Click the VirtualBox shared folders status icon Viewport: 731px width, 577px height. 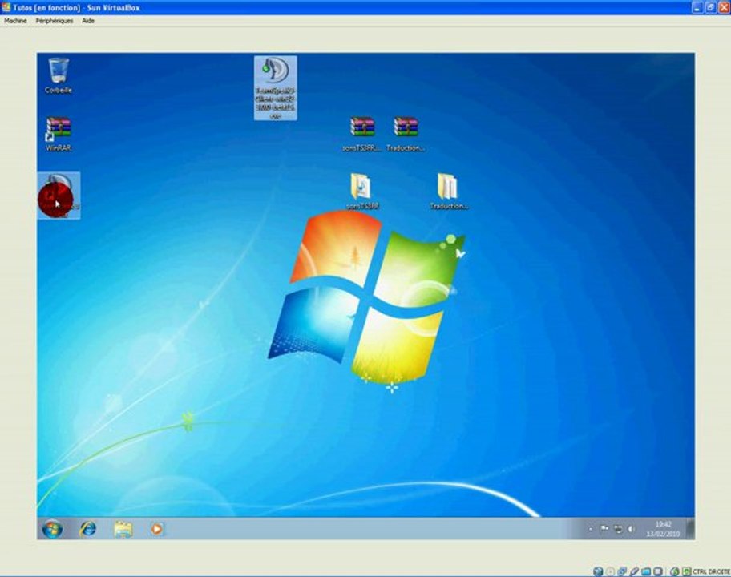[x=646, y=571]
